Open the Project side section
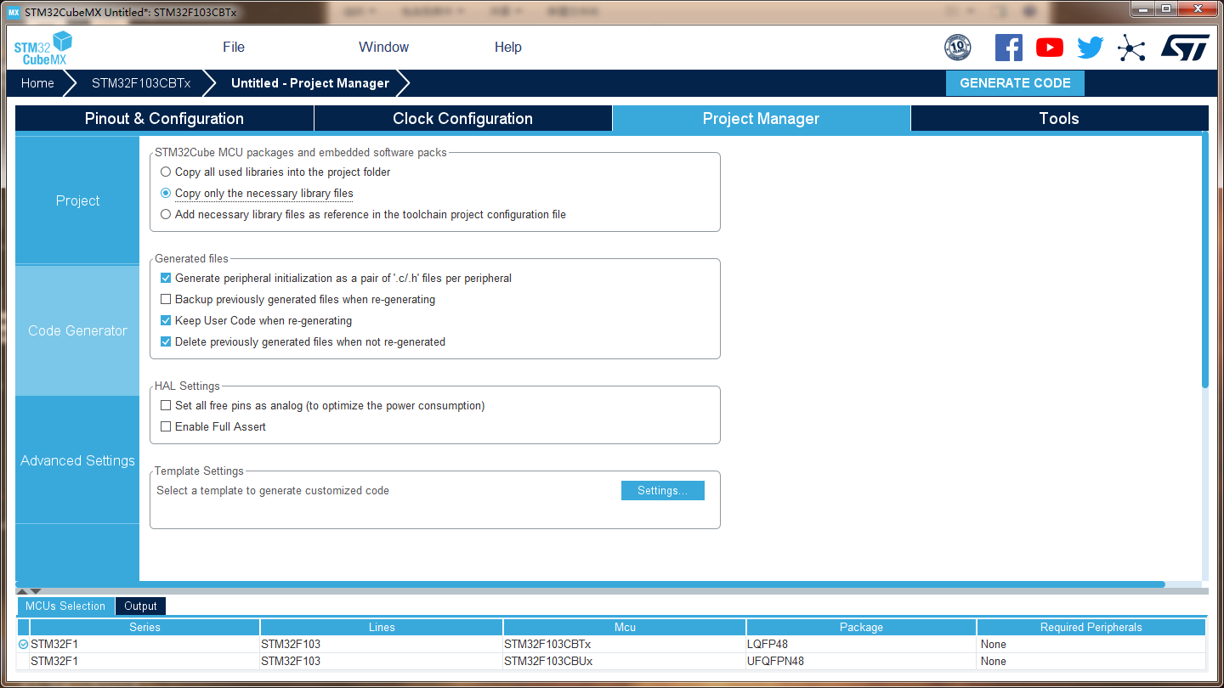This screenshot has height=688, width=1224. click(x=77, y=200)
